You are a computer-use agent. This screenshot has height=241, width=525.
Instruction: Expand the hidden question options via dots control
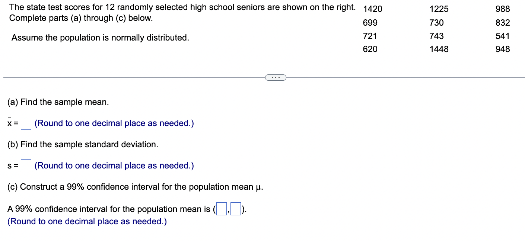click(x=276, y=77)
